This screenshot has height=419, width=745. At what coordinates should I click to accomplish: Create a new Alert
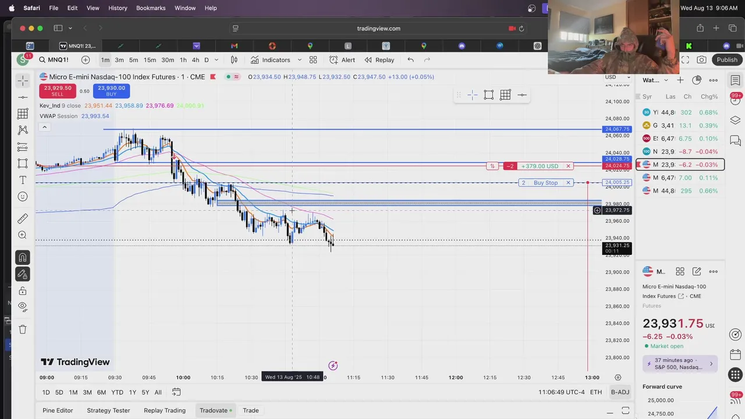[x=342, y=59]
